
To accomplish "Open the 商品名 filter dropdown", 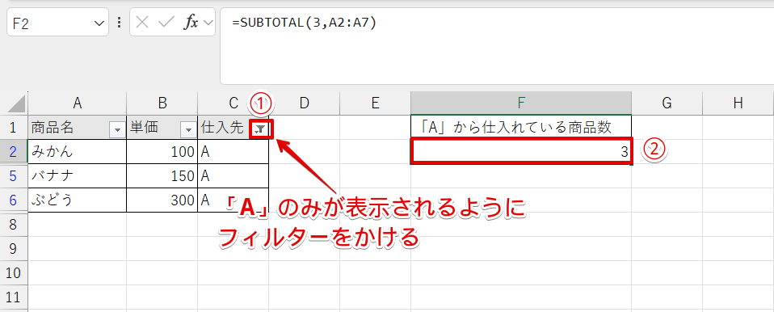I will (117, 130).
